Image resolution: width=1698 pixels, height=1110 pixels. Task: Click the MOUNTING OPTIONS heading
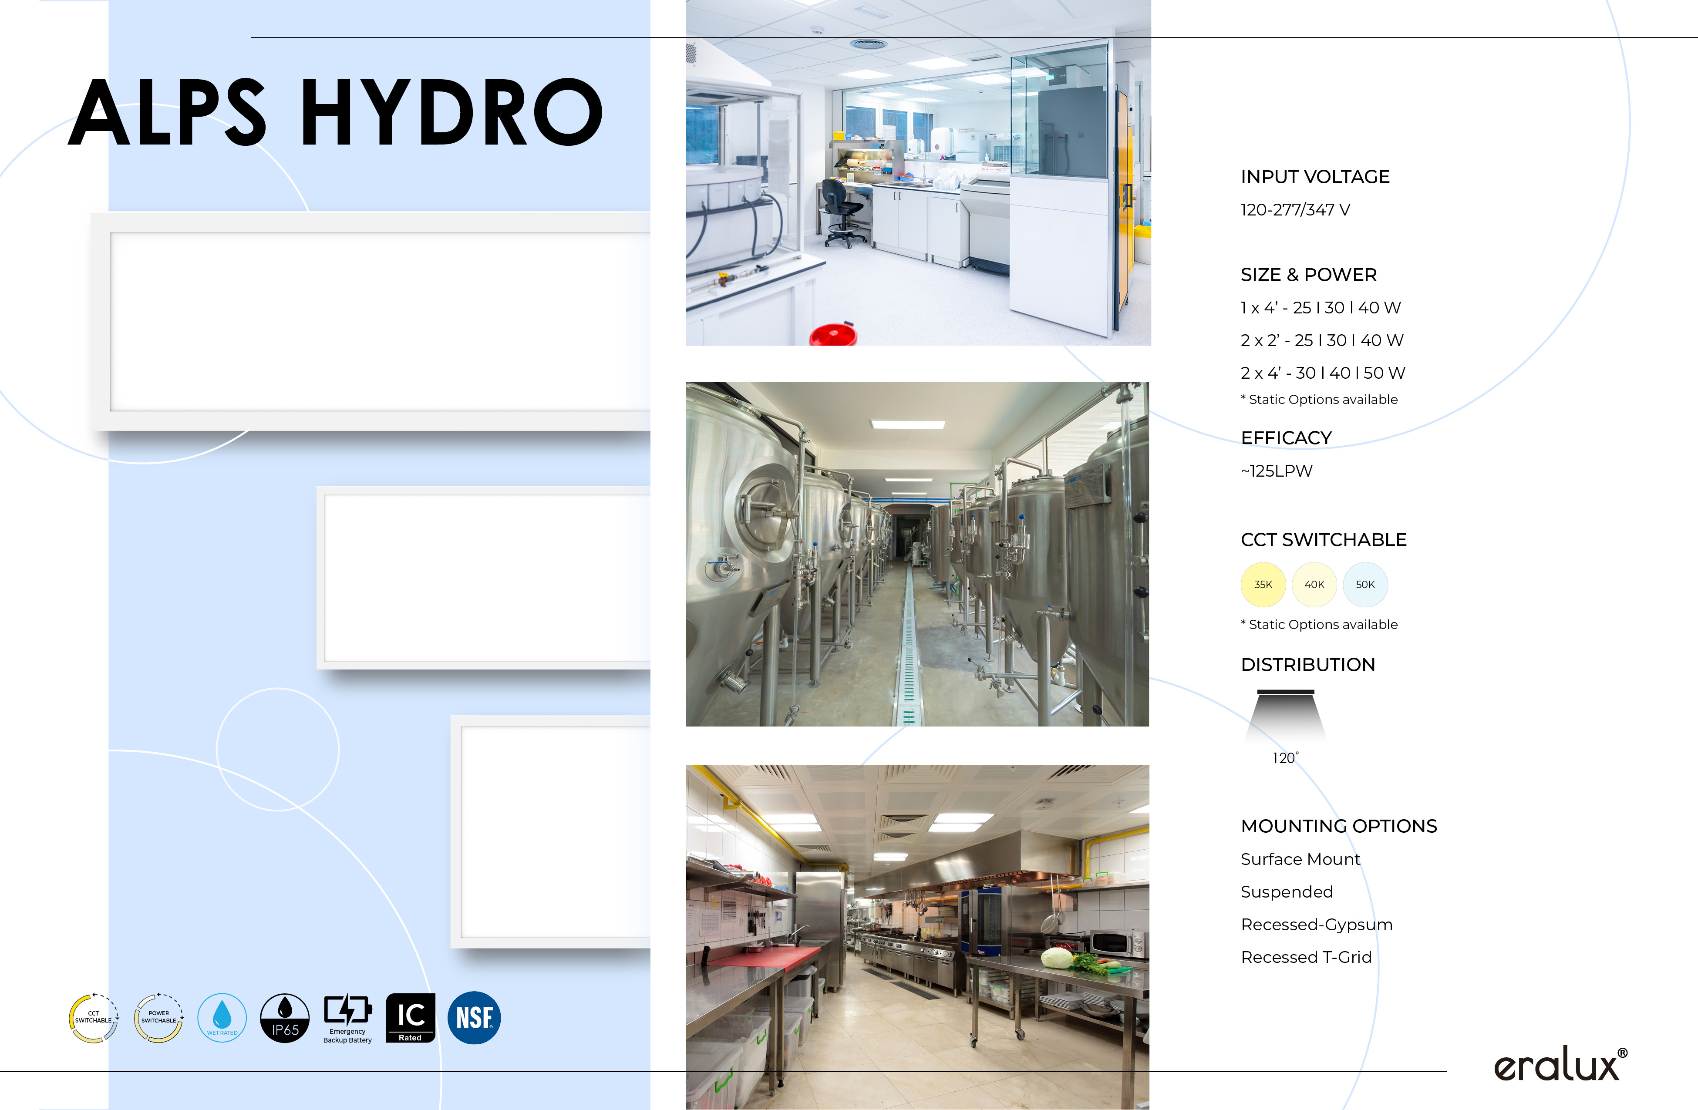pyautogui.click(x=1339, y=826)
